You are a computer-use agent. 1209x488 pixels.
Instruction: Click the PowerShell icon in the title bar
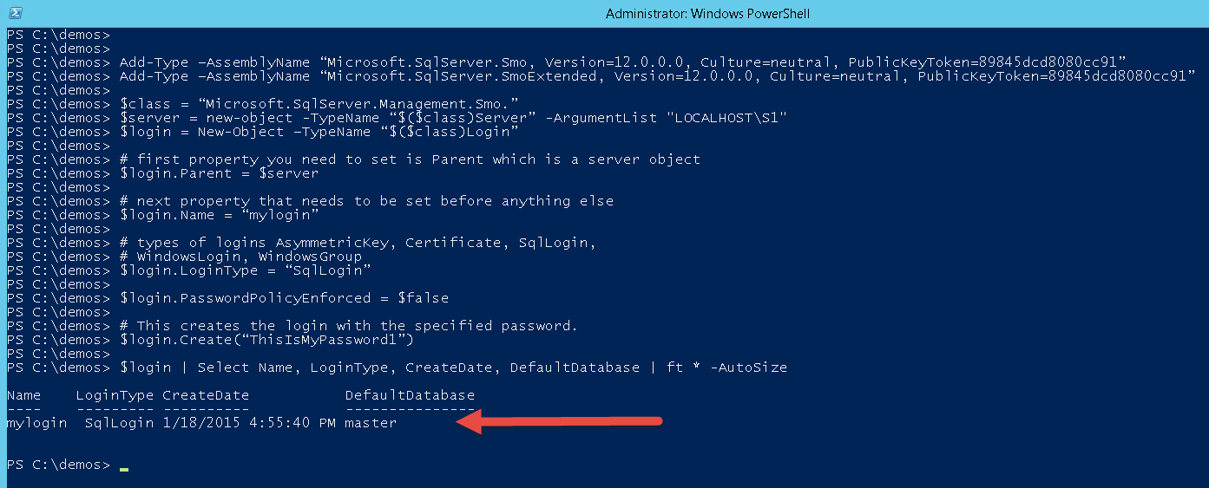(x=15, y=13)
